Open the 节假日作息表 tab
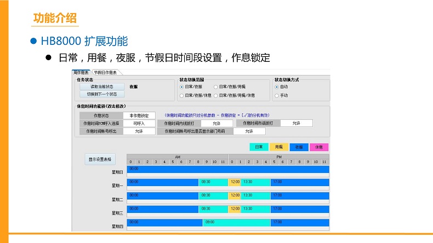The image size is (433, 243). (105, 73)
